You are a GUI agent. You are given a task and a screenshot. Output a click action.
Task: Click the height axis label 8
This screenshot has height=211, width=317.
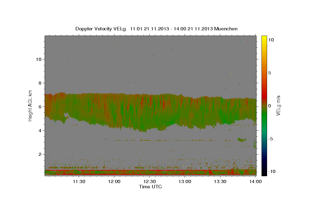pyautogui.click(x=40, y=83)
